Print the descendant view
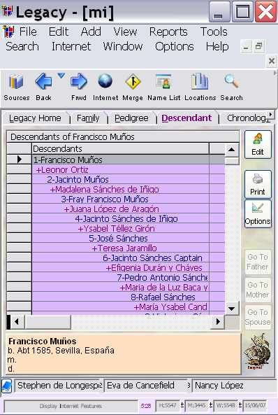278x415 pixels. click(258, 184)
